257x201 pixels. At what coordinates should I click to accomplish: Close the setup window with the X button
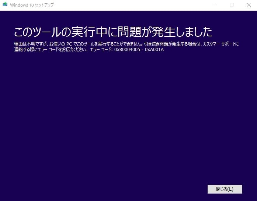[x=249, y=5]
